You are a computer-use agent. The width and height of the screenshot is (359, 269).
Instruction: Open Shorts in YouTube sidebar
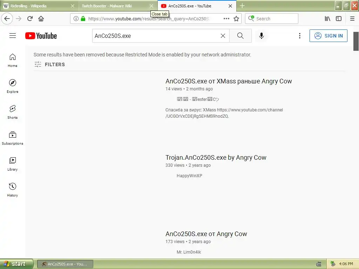[12, 112]
